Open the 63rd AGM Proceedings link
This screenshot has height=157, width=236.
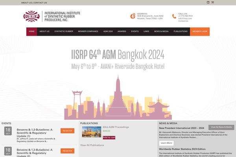116,127
